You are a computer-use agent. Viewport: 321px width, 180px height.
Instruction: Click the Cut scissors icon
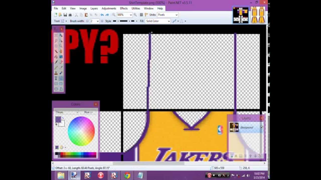click(x=76, y=15)
